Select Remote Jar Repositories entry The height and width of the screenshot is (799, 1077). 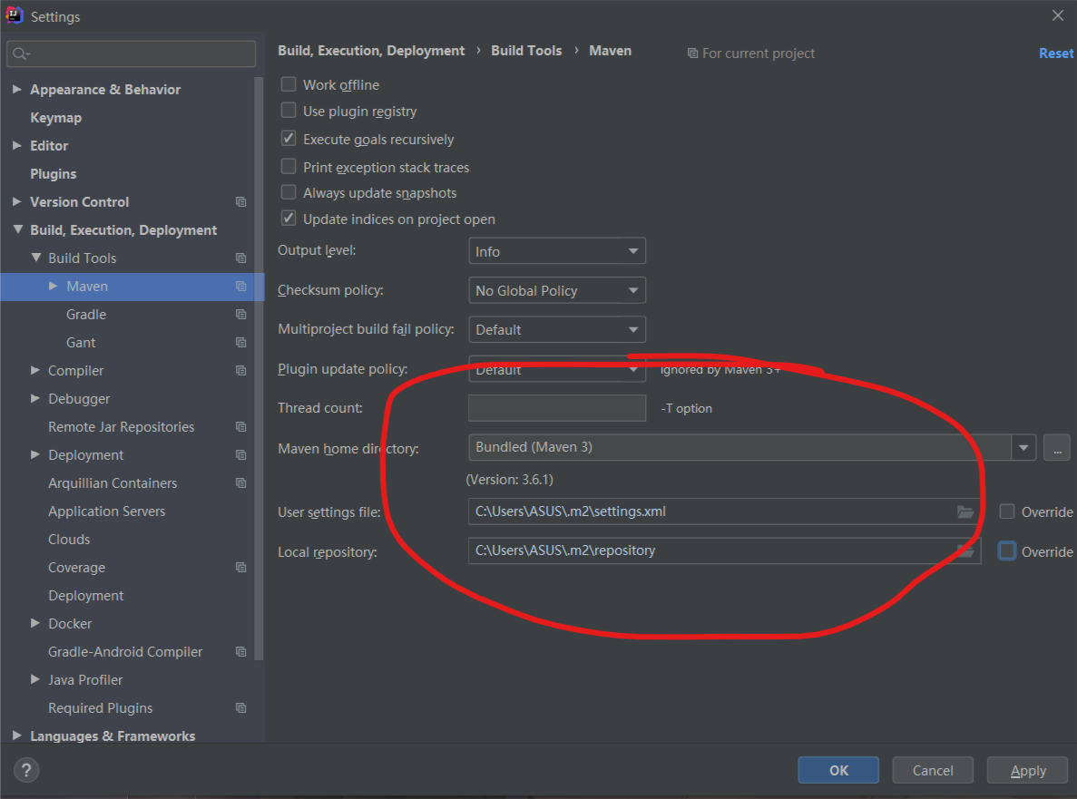[x=121, y=427]
